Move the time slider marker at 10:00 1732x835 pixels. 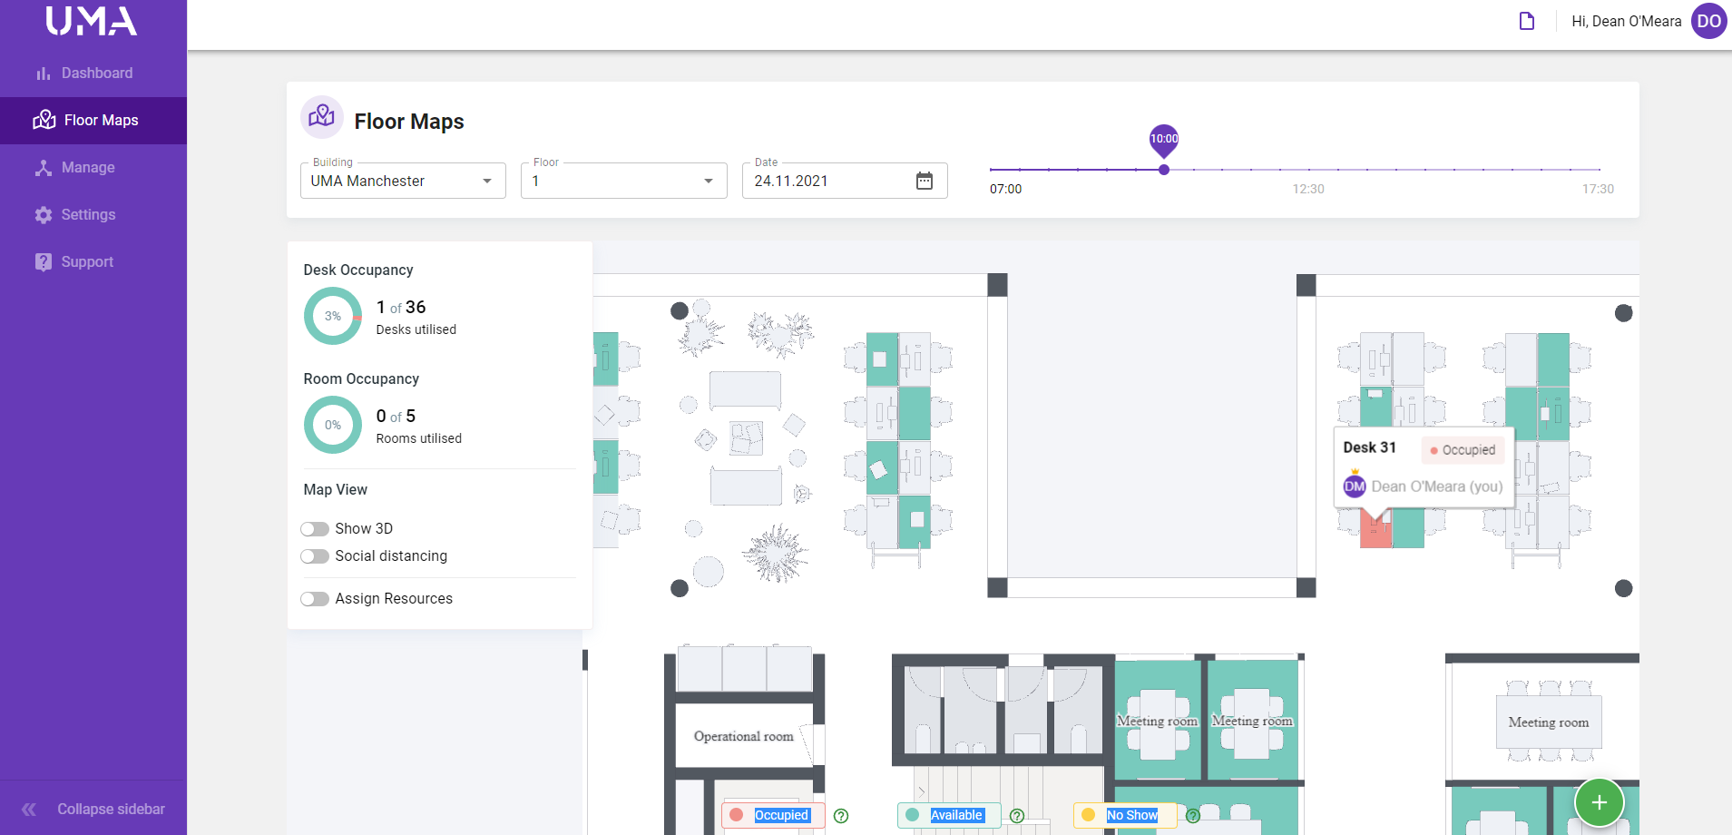[1163, 169]
